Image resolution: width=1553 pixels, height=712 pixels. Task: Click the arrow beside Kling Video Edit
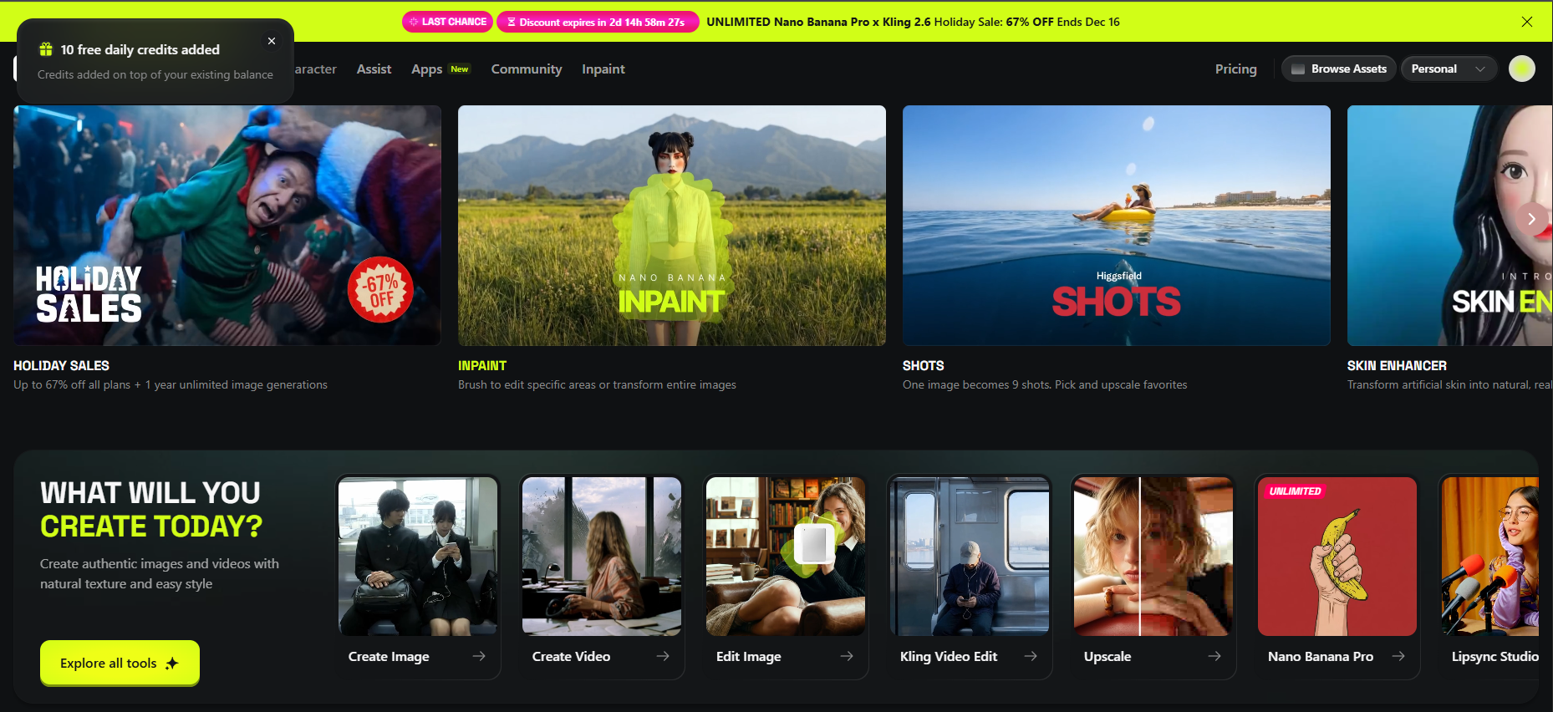pos(1031,656)
